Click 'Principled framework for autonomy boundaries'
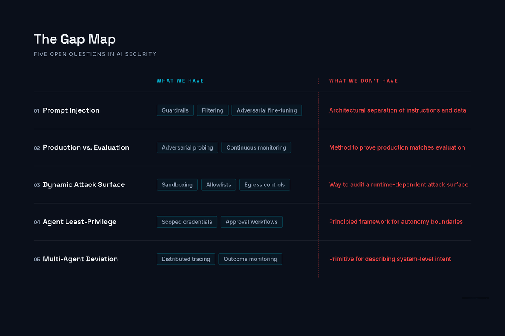The image size is (505, 336). (396, 222)
